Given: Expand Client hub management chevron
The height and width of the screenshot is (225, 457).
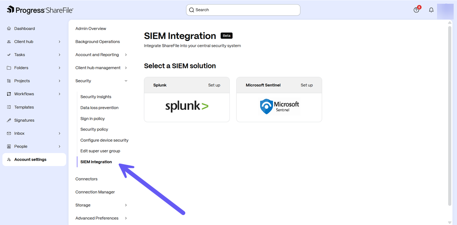Looking at the screenshot, I should [126, 68].
